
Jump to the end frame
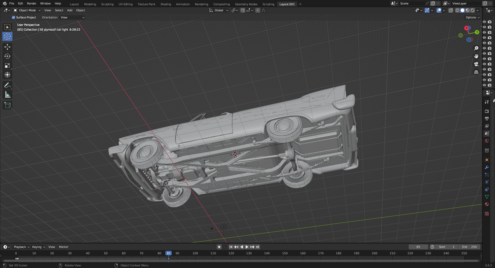click(x=258, y=247)
